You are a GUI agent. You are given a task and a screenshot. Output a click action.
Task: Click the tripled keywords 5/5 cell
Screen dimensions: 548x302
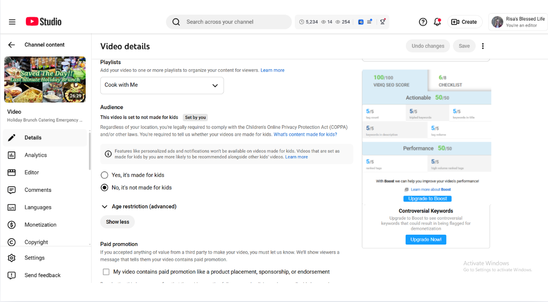[427, 113]
